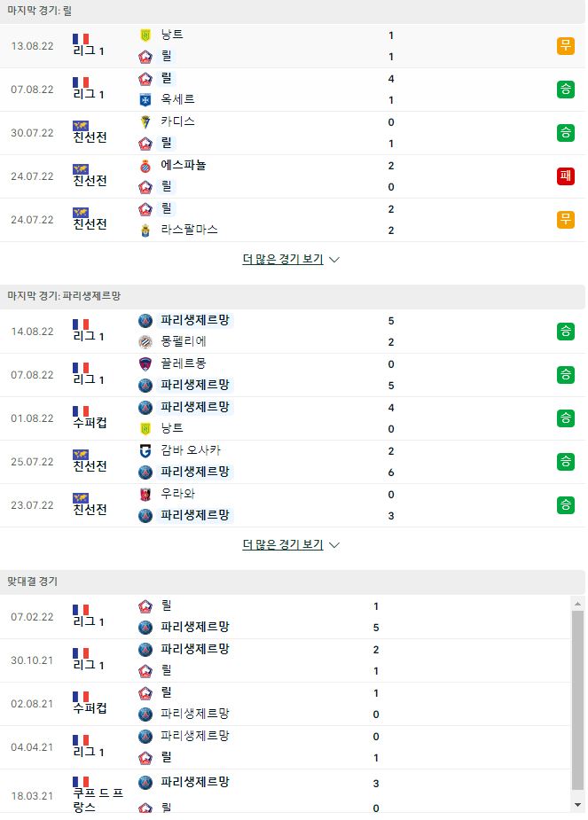Image resolution: width=588 pixels, height=820 pixels.
Task: Click the head-to-head scrollbar up arrow
Action: [577, 604]
